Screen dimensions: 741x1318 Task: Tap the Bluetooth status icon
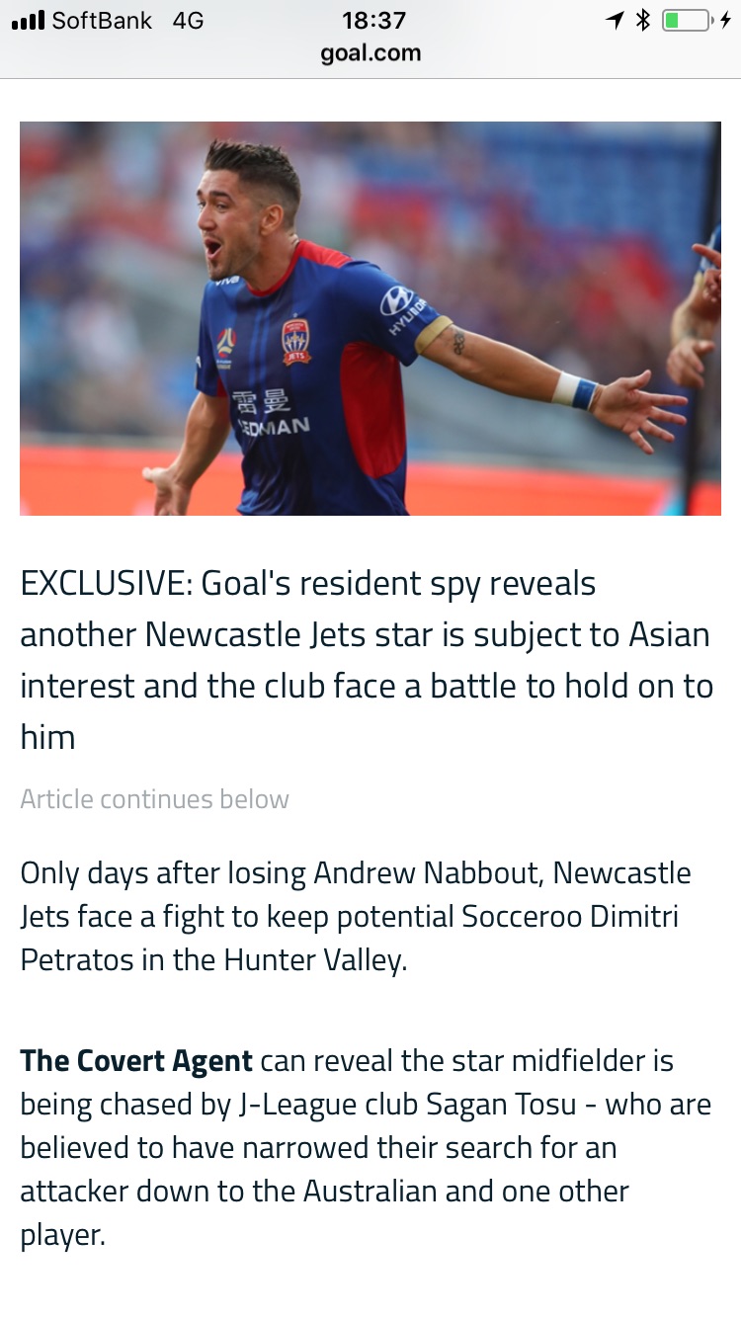642,20
